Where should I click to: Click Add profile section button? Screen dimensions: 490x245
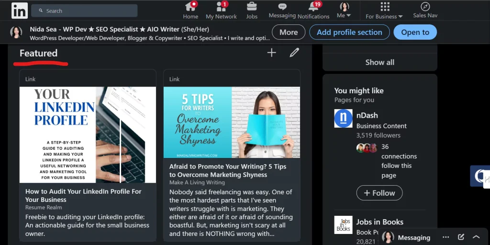coord(349,32)
